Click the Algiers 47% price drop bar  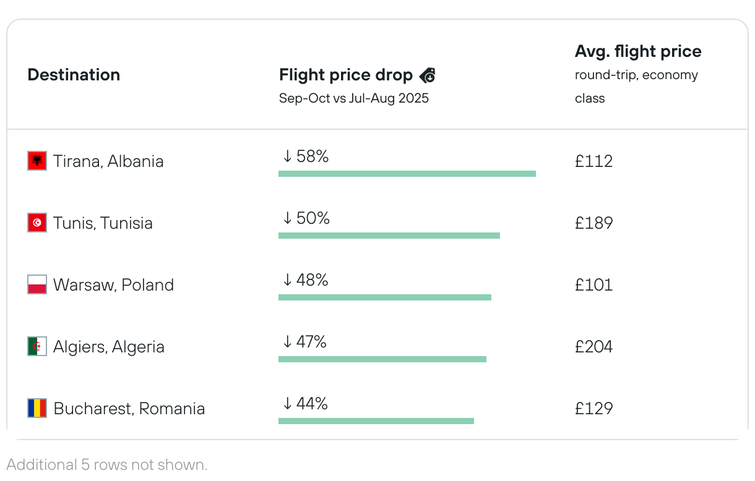[382, 359]
